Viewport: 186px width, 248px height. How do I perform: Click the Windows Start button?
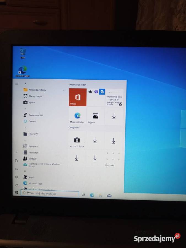17,193
